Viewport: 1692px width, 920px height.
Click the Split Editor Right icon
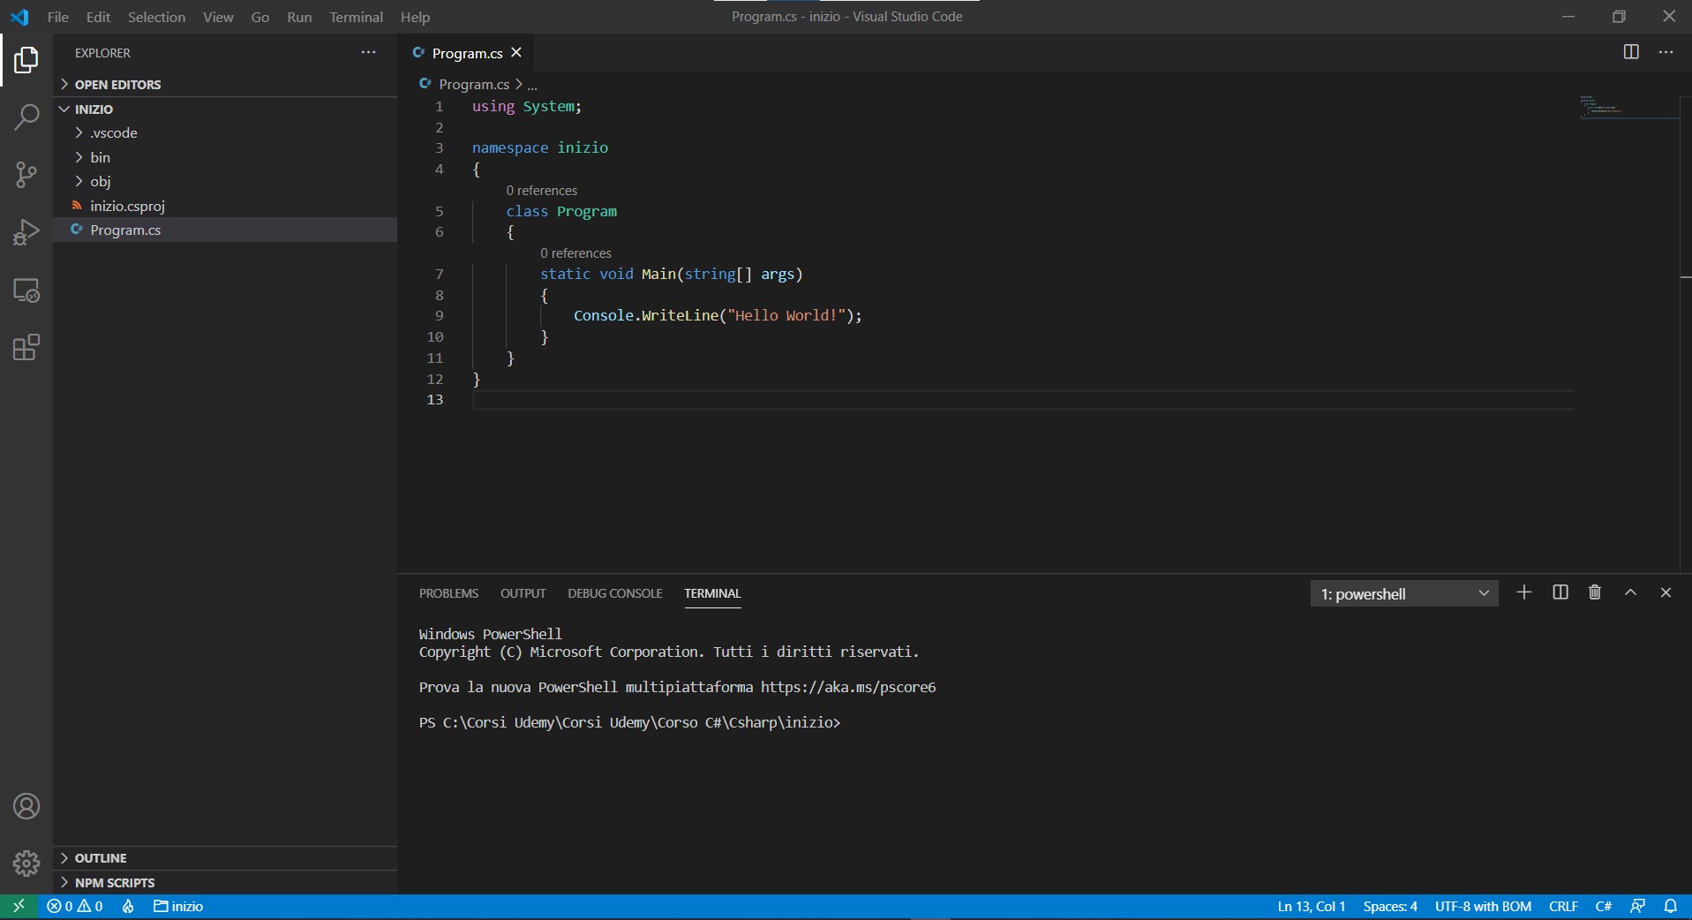click(1631, 52)
